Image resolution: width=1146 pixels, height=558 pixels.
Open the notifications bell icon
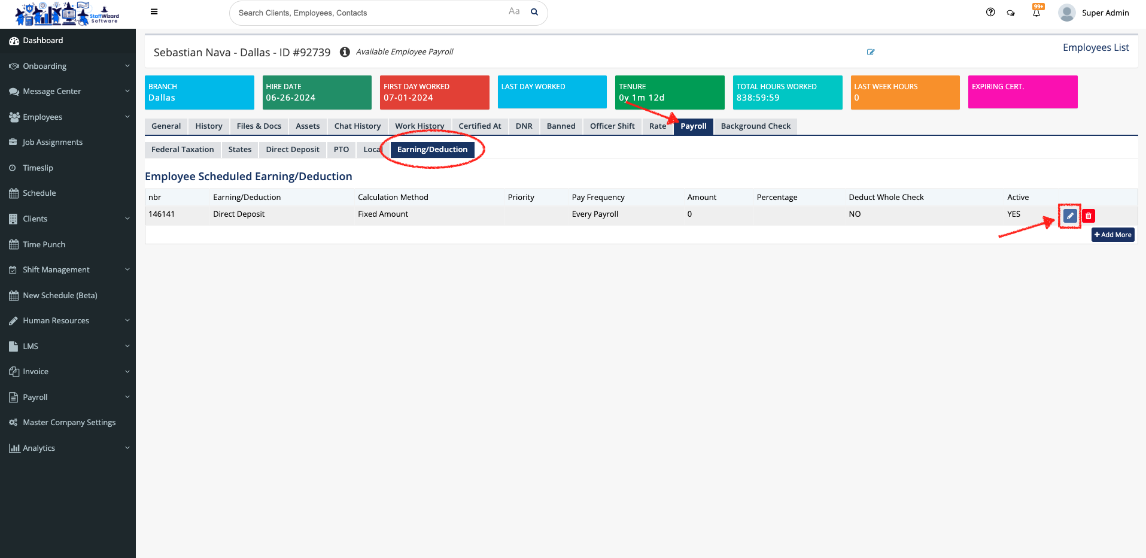coord(1036,13)
